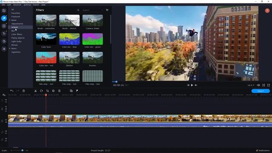Click the help question mark icon
Screen dimensions: 272x153
point(267,11)
